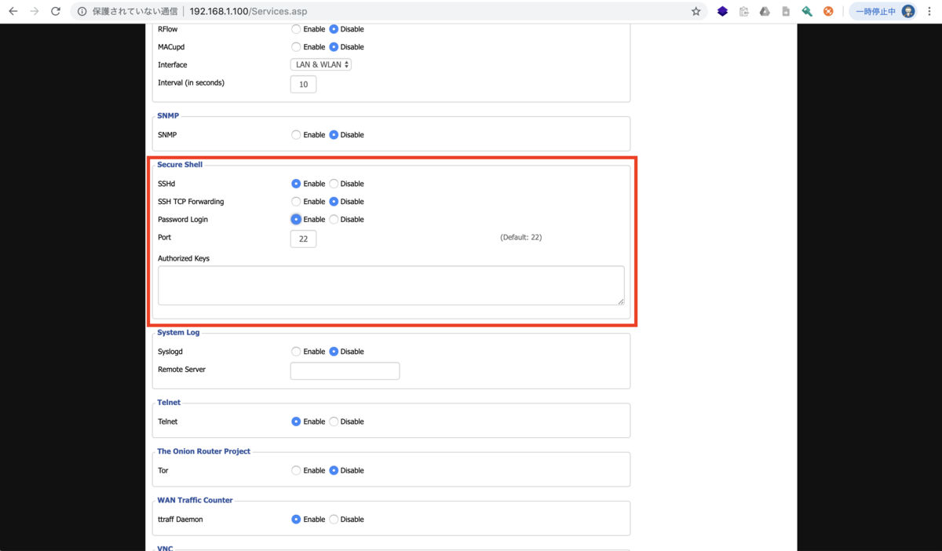
Task: Select Enable for RFlow
Action: click(296, 29)
